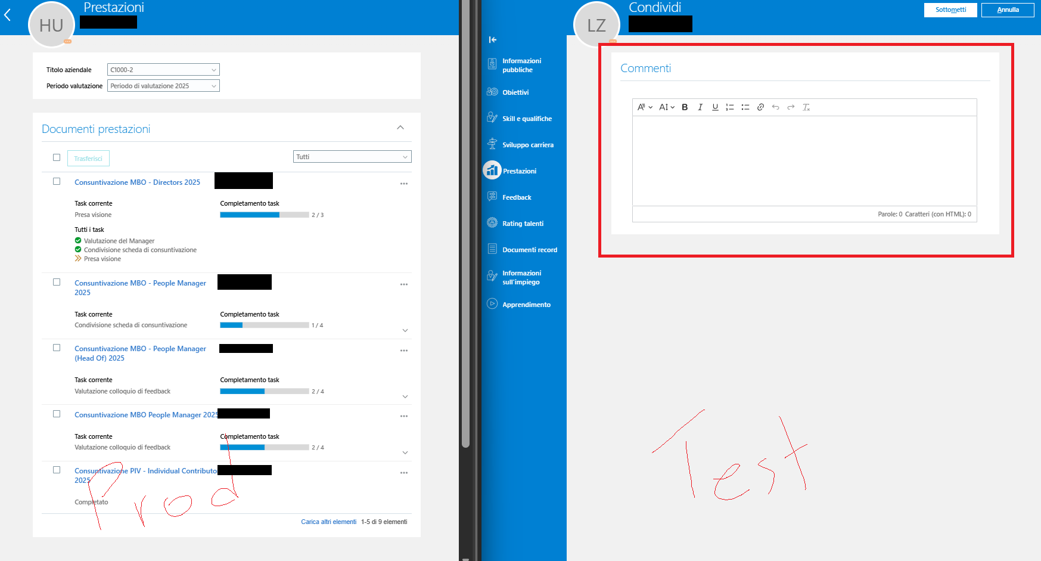This screenshot has height=561, width=1041.
Task: Open the Prestazioni sidebar item
Action: click(511, 171)
